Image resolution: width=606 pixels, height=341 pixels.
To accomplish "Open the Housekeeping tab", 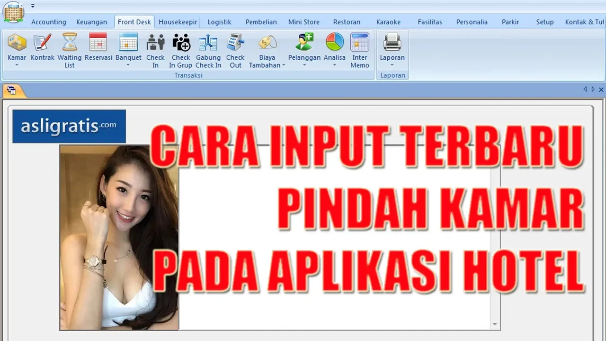I will 178,22.
